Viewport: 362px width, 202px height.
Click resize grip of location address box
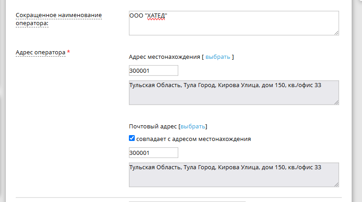point(336,103)
